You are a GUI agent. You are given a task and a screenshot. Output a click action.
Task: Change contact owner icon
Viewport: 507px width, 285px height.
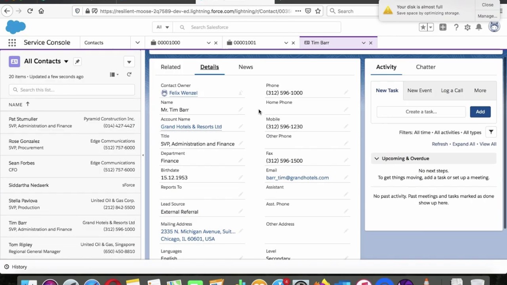(x=240, y=93)
